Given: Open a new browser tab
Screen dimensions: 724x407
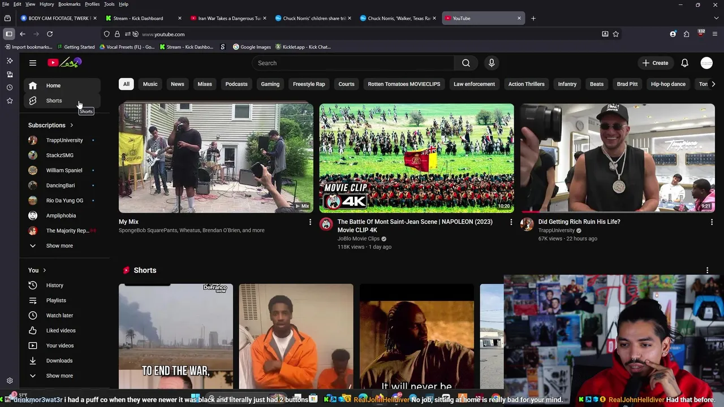Looking at the screenshot, I should pos(533,18).
